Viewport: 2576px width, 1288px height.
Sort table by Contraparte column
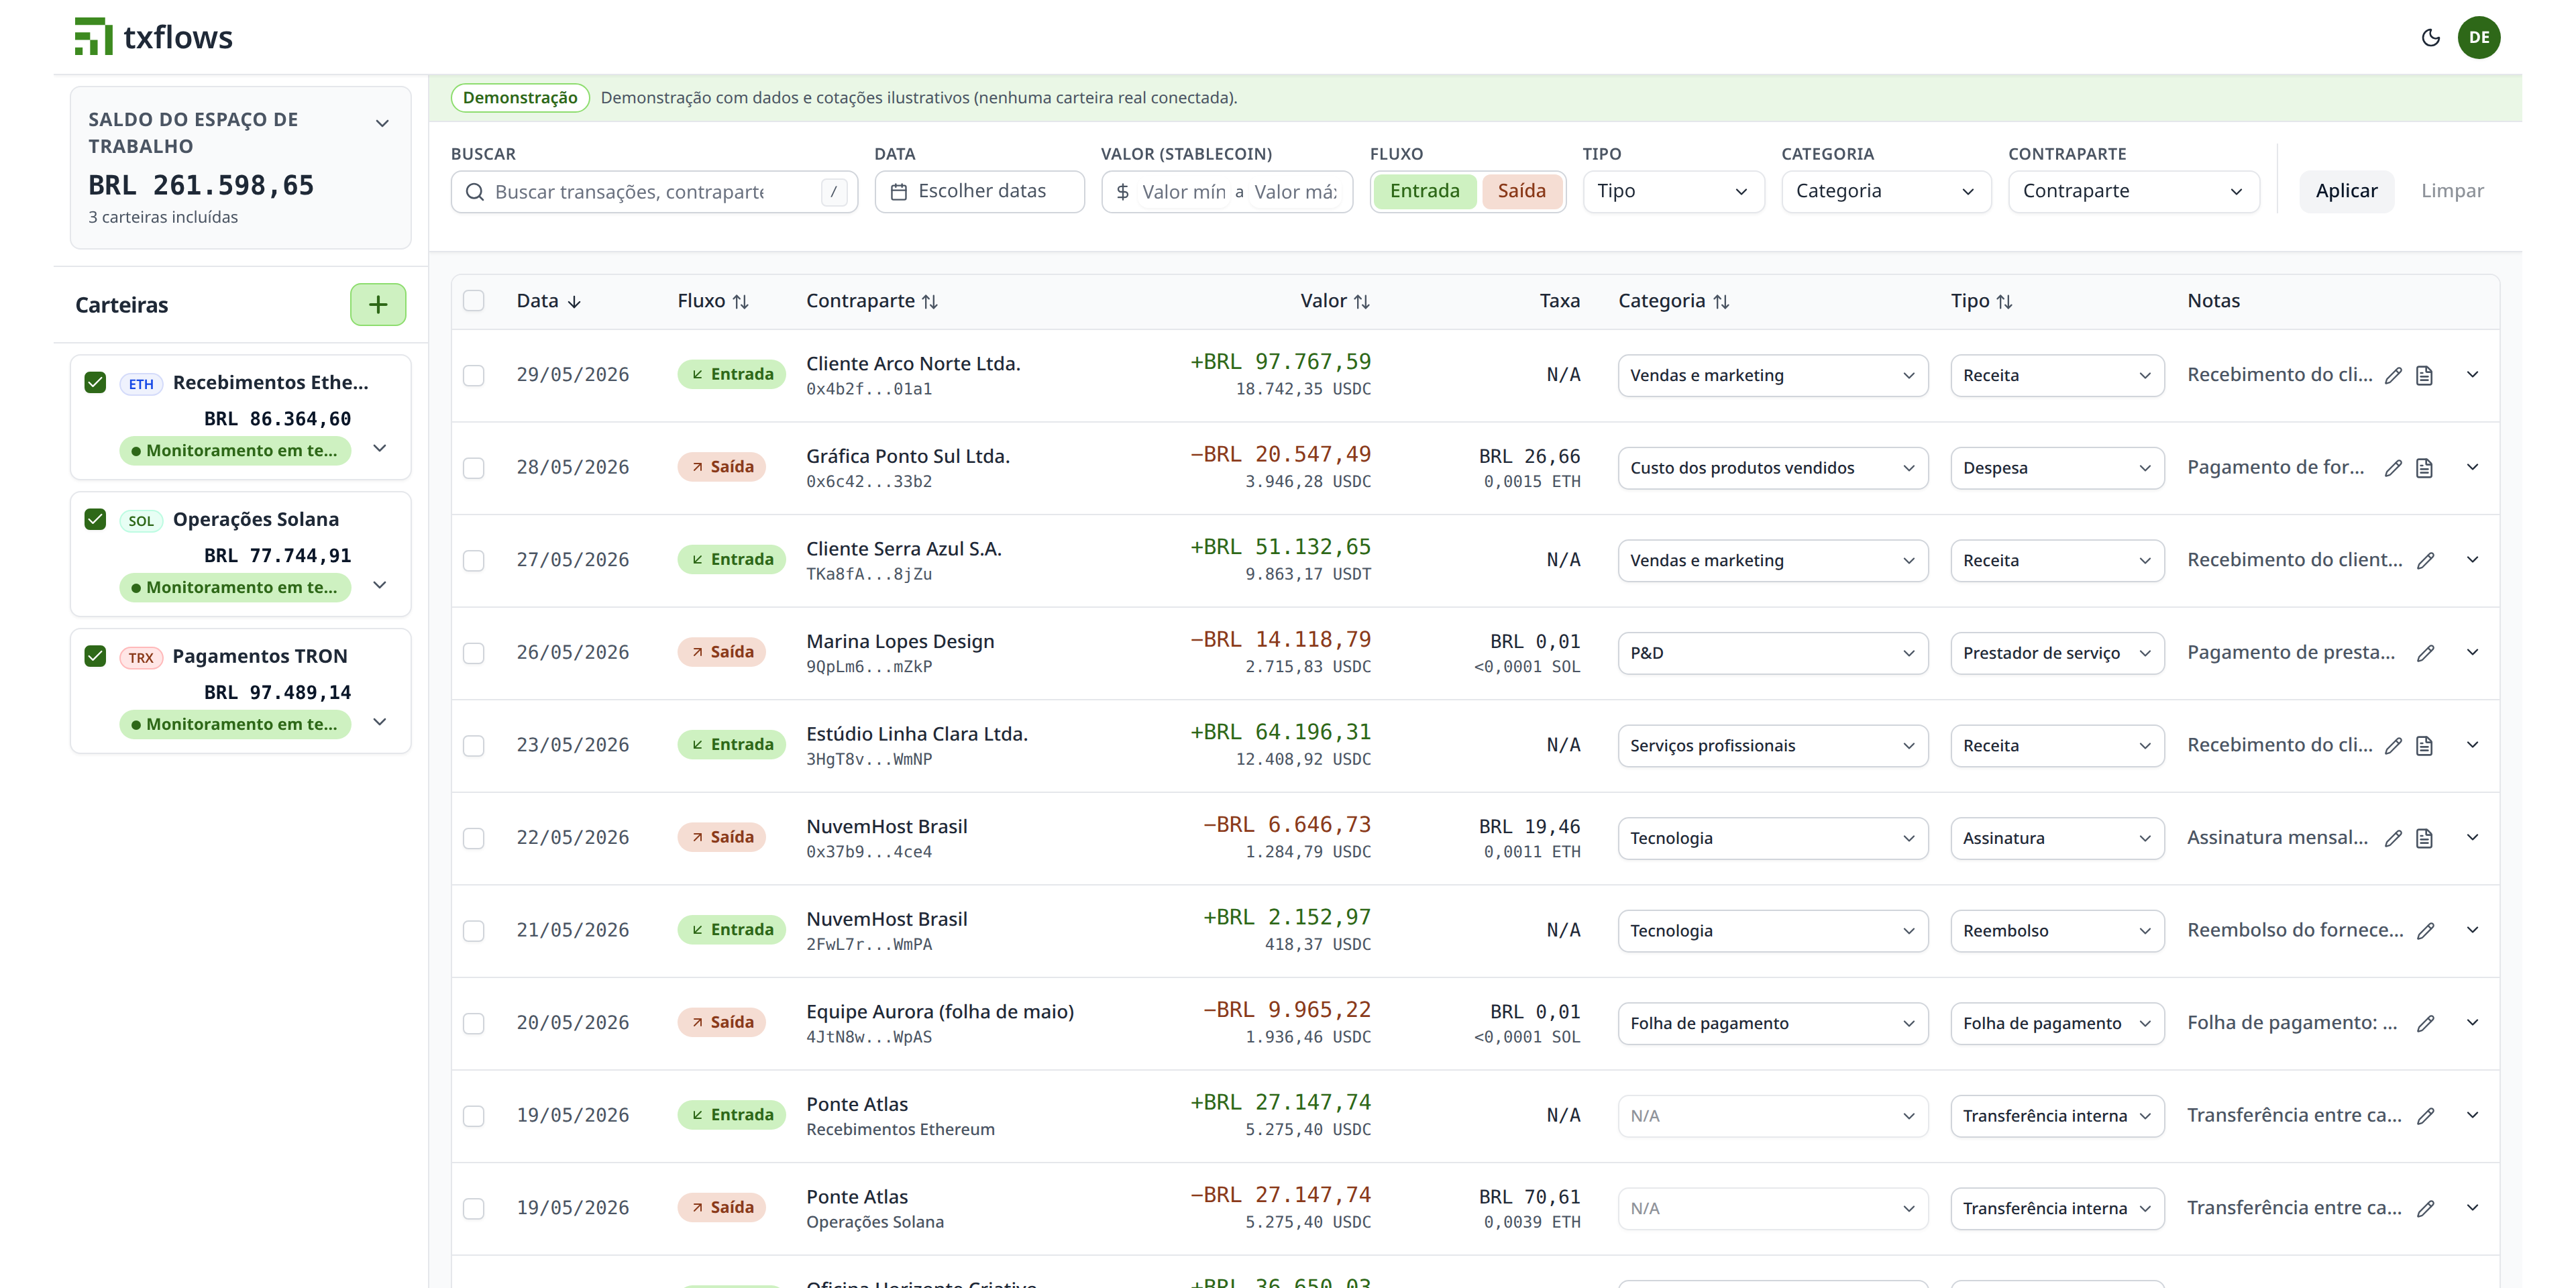pyautogui.click(x=872, y=301)
